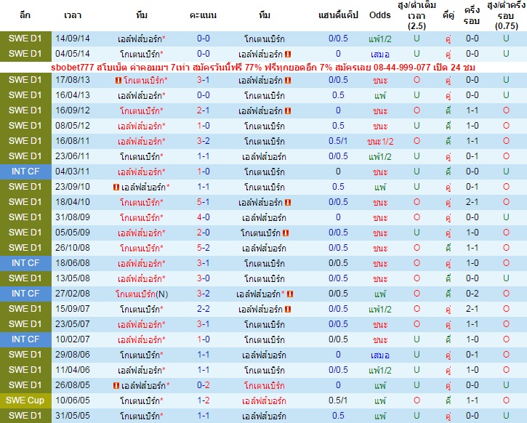The height and width of the screenshot is (423, 527).
Task: Open the sbobet777 red advertisement banner
Action: pos(263,67)
